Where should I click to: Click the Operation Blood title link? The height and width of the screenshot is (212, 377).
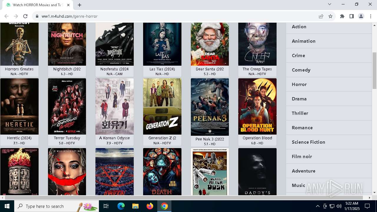point(257,138)
